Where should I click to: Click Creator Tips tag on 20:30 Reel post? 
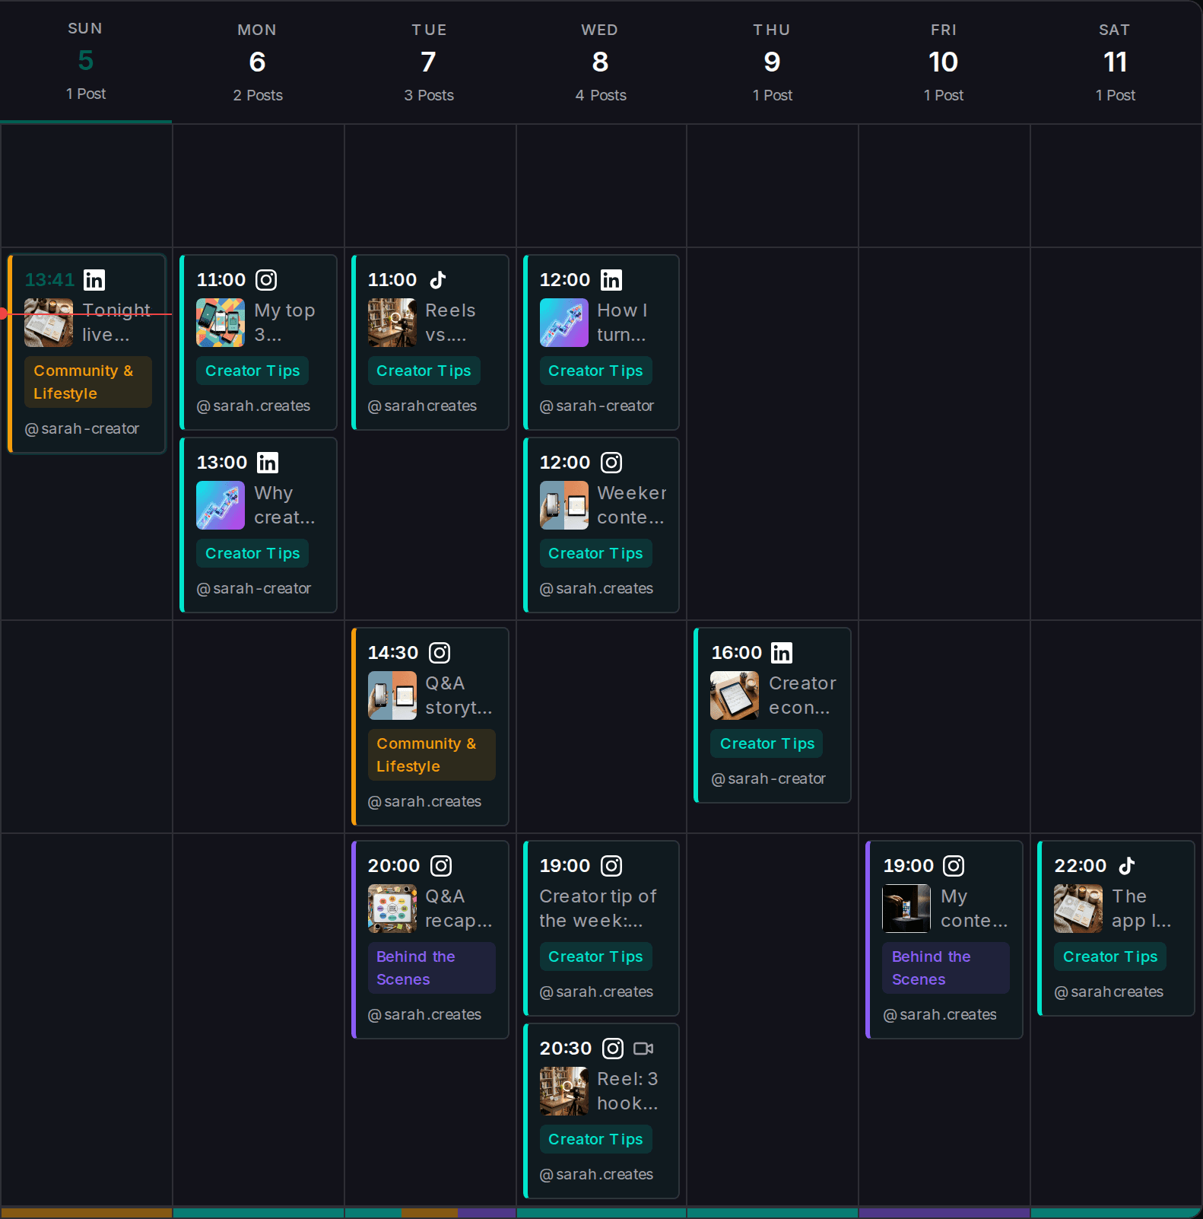point(596,1139)
